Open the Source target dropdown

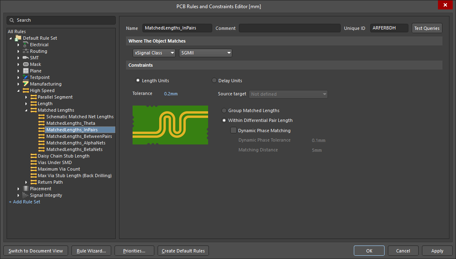pyautogui.click(x=288, y=94)
